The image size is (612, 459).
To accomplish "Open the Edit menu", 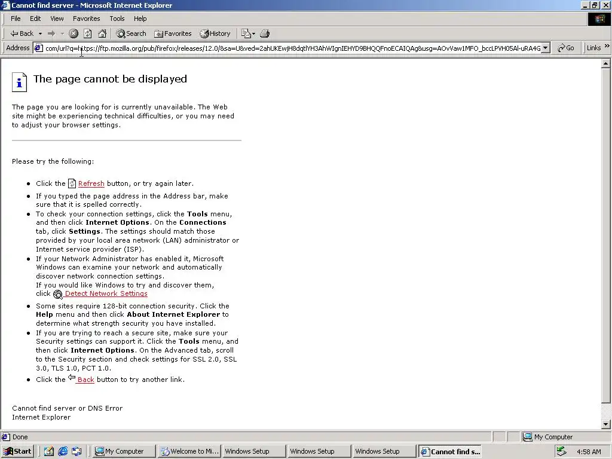I will (35, 19).
